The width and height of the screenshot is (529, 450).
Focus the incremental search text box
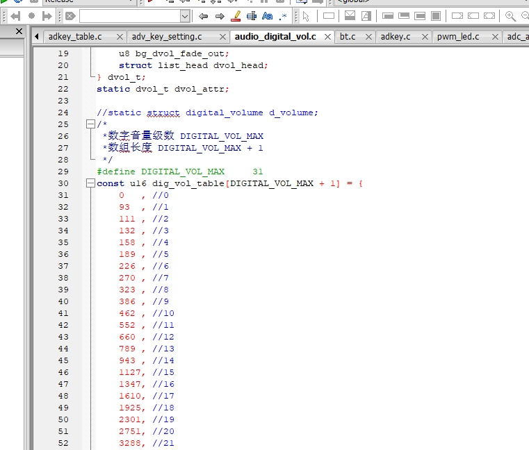point(130,16)
